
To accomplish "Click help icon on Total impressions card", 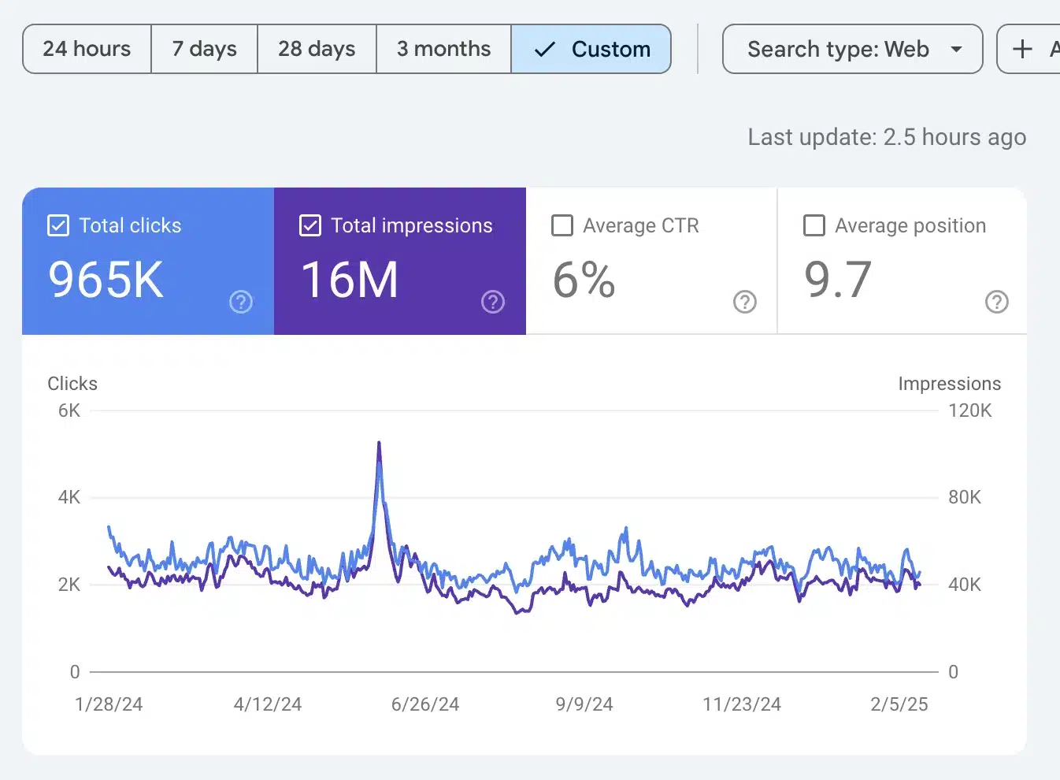I will pos(493,302).
